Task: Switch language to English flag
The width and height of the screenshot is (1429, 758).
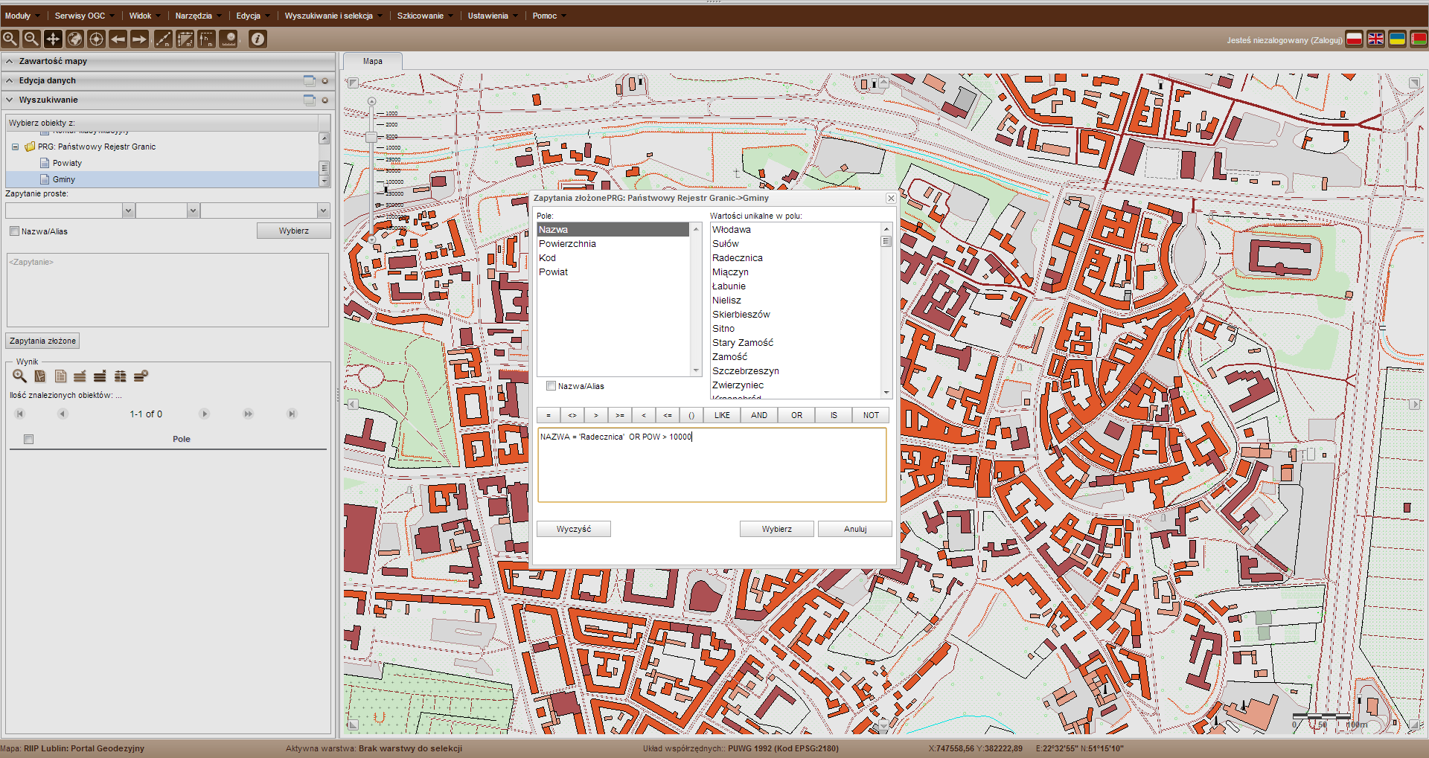Action: 1375,39
